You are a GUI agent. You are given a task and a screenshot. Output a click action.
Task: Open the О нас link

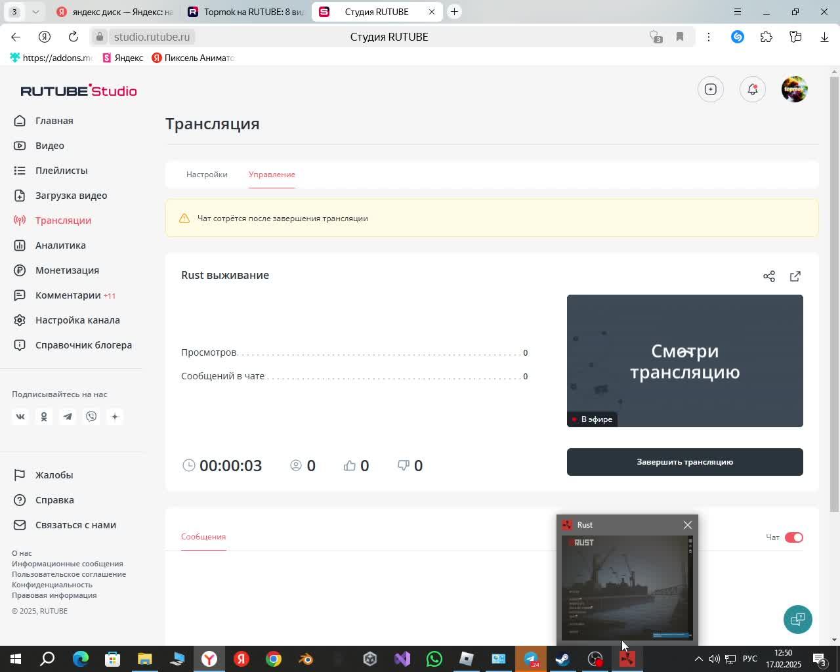tap(22, 553)
